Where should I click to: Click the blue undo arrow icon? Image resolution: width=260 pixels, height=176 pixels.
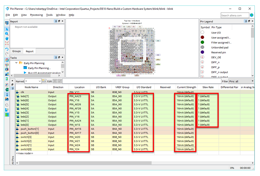7,49
